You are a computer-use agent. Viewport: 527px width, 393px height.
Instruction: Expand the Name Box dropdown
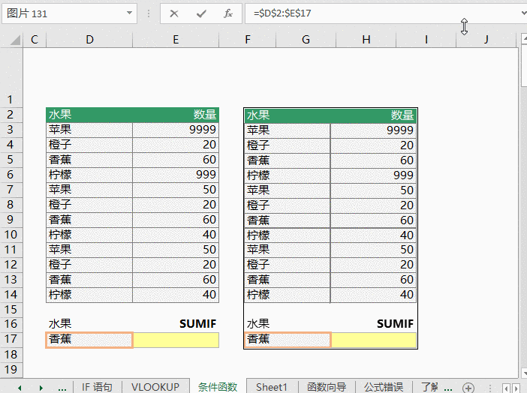click(x=129, y=13)
